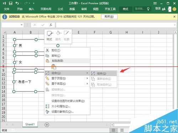Viewport: 178px width, 133px height.
Task: Switch to the 视图 ribbon tab
Action: tap(96, 9)
